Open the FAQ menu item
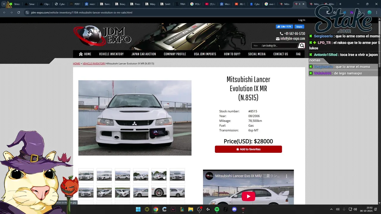The image size is (381, 214). point(298,54)
